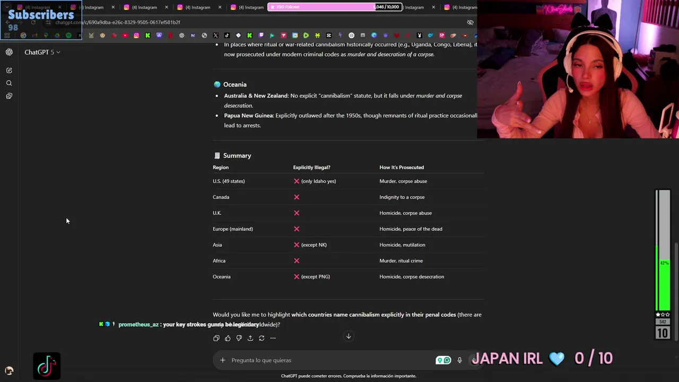Expand the ChatGPT 5 model selector
The height and width of the screenshot is (382, 679).
42,52
